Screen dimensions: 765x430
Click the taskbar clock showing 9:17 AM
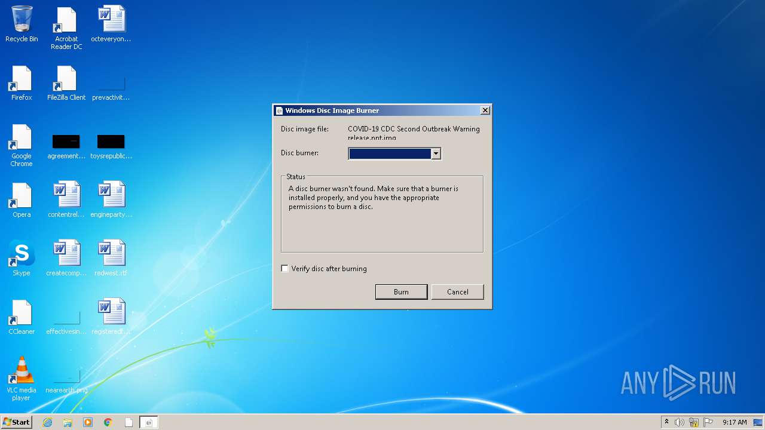735,422
